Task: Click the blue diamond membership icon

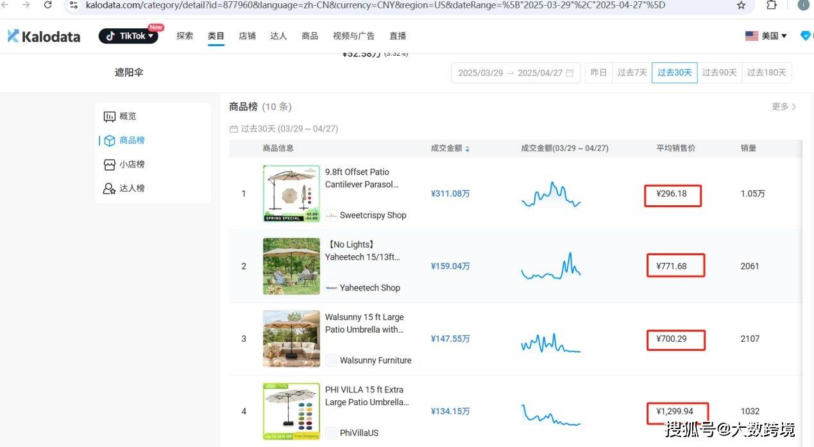Action: [x=807, y=36]
